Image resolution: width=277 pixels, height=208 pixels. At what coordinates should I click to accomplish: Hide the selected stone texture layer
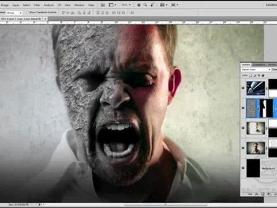tap(243, 108)
